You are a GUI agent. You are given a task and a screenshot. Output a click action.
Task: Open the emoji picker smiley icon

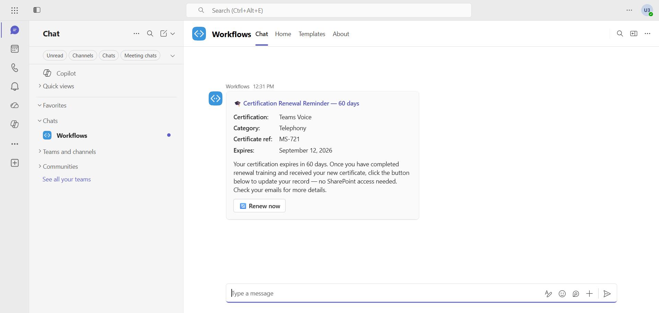pyautogui.click(x=562, y=294)
